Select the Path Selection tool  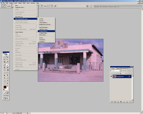pyautogui.click(x=4, y=75)
